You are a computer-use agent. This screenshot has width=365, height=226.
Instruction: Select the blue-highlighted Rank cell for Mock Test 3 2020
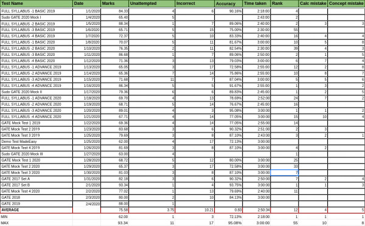[284, 173]
